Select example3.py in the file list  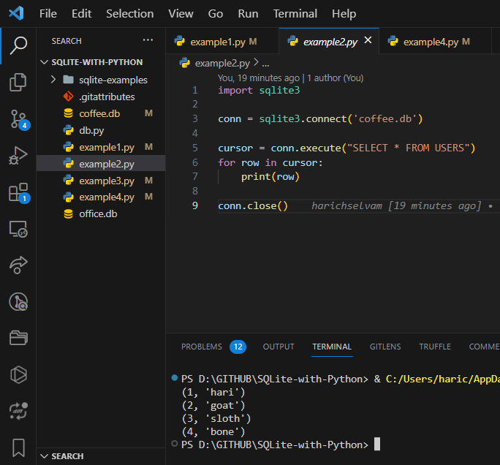click(106, 181)
